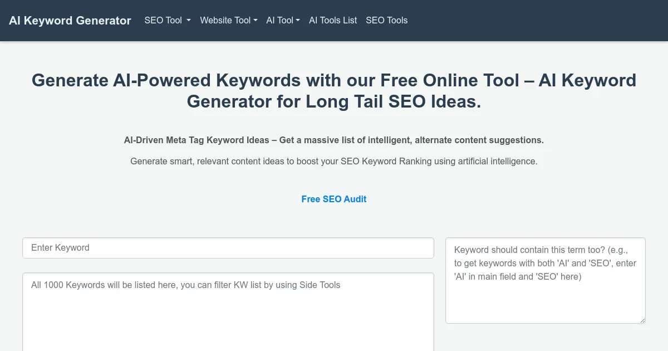Click the SEO Tool caret icon

tap(188, 21)
